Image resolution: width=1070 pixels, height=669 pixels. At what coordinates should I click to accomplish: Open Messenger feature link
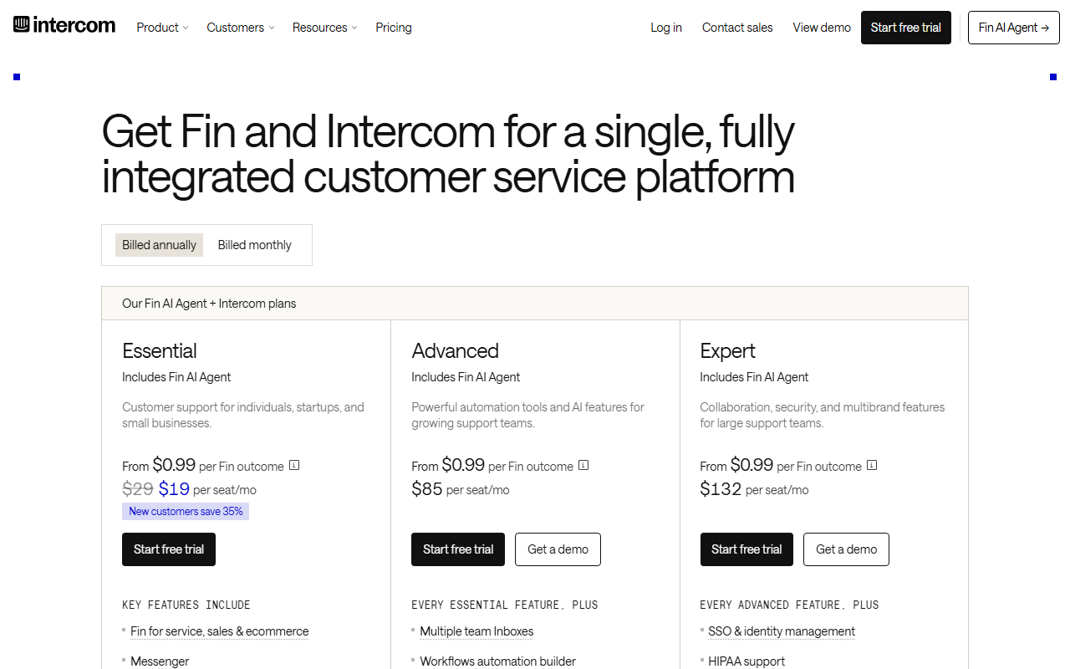pos(160,661)
